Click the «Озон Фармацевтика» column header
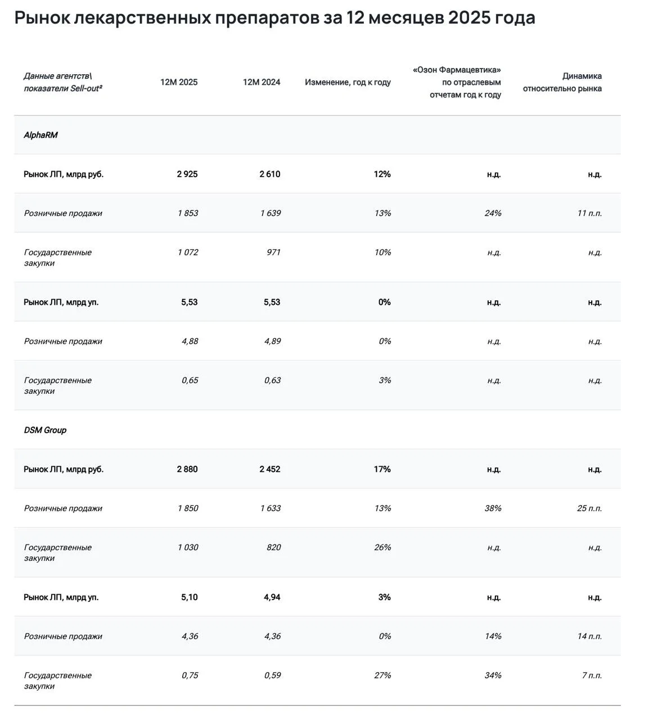This screenshot has height=720, width=645. (x=457, y=82)
